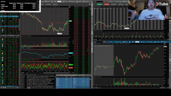Click Summary panel horizontal scrollbar
Screen dimensions: 171x96
coord(10,11)
